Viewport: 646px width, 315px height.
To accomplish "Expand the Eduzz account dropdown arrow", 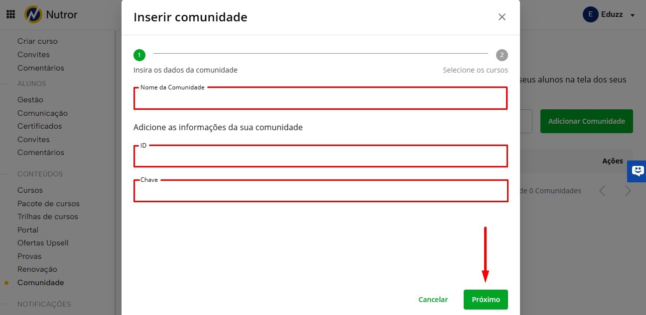I will click(633, 15).
